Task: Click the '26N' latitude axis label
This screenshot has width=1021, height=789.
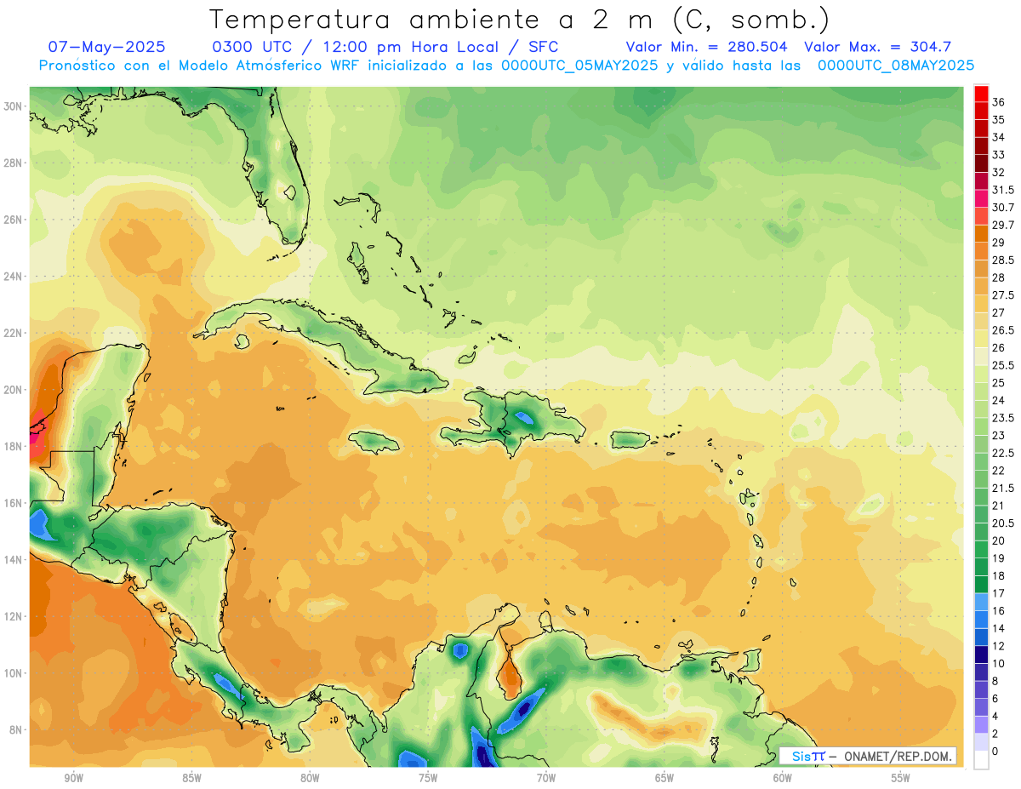Action: click(x=13, y=220)
